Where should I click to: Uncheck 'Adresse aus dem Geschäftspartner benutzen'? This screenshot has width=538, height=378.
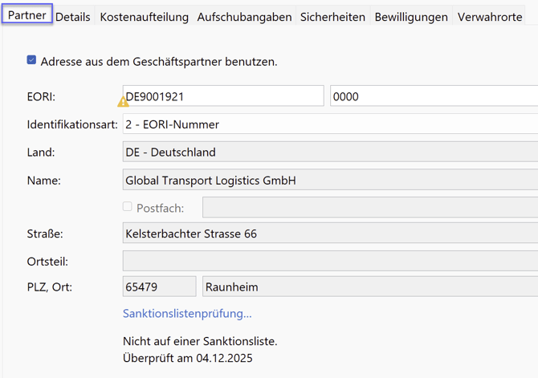(31, 60)
